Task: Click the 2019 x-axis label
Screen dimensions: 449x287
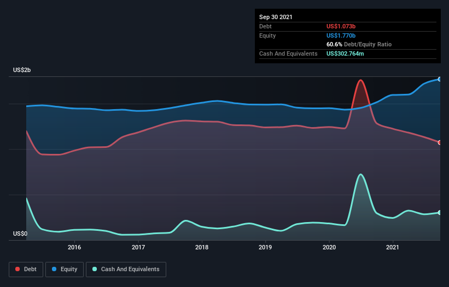Action: pyautogui.click(x=265, y=247)
